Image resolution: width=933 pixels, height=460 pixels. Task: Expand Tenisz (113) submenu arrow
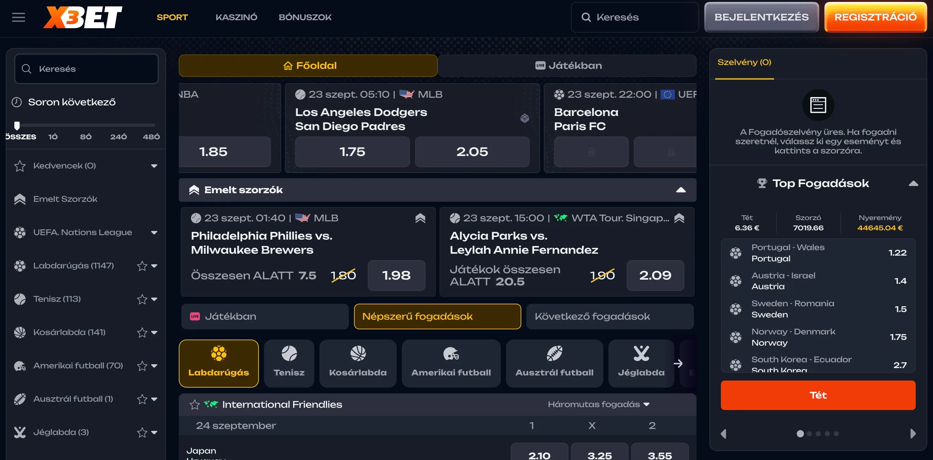pos(154,299)
